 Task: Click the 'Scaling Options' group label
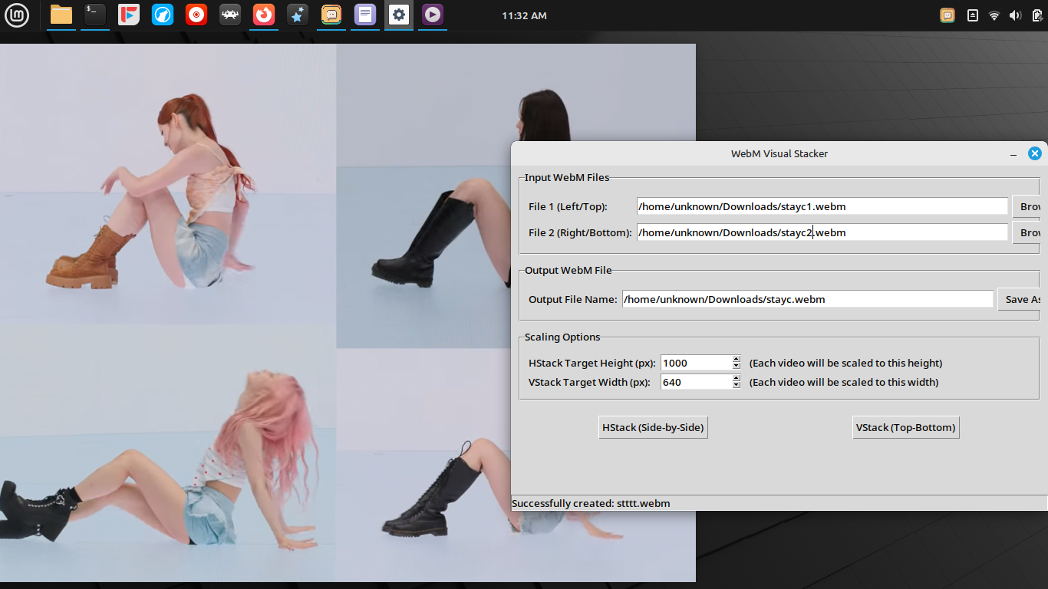(x=562, y=337)
